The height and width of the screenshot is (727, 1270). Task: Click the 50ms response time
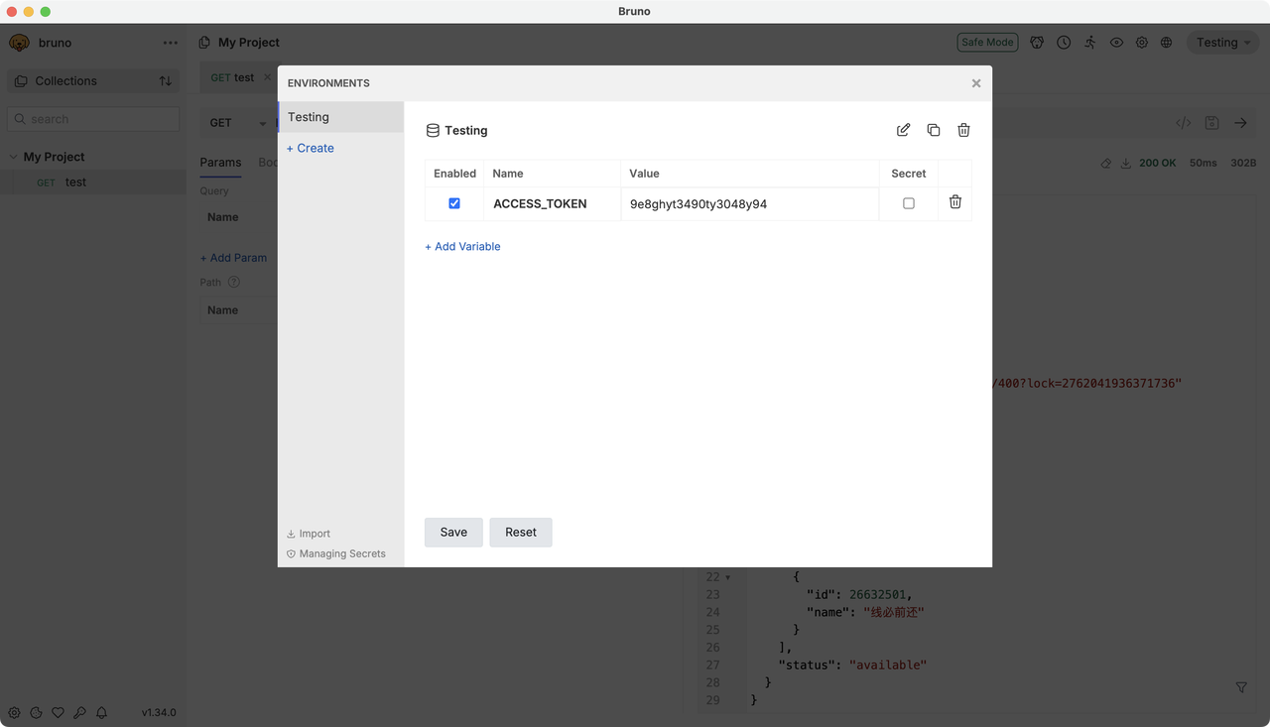1203,163
